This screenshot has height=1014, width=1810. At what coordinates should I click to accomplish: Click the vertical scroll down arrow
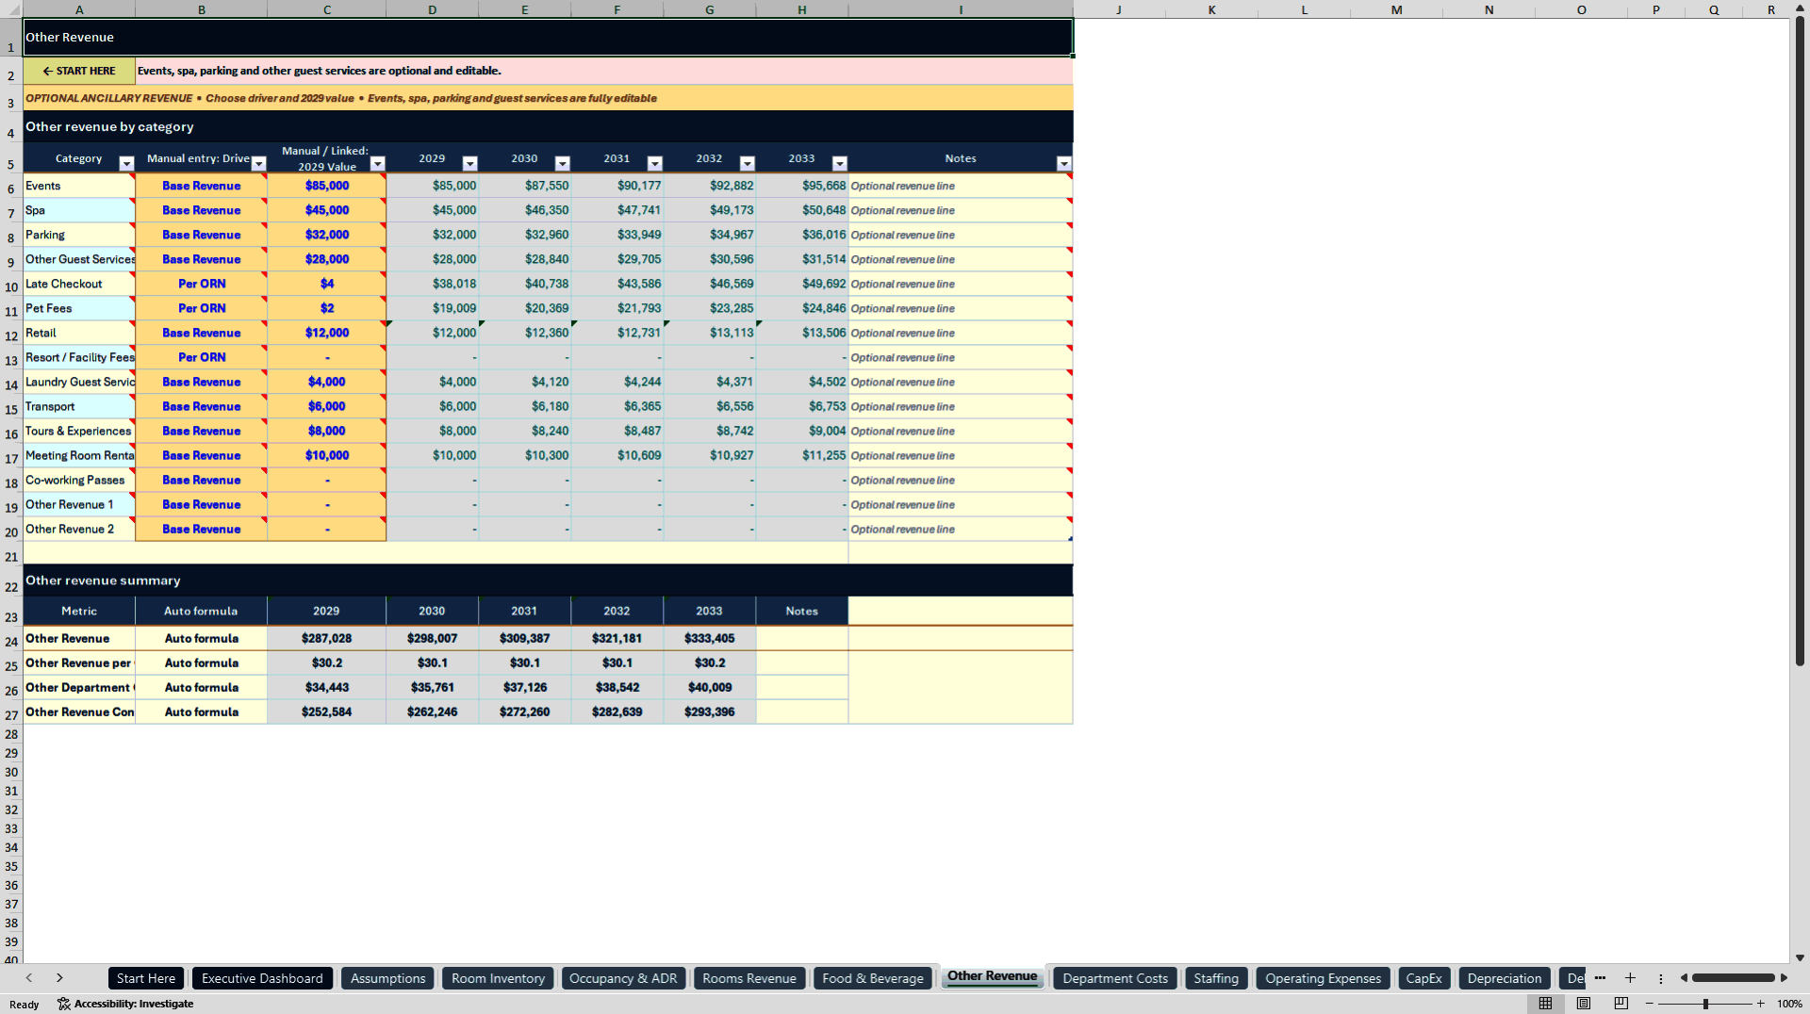pos(1800,957)
